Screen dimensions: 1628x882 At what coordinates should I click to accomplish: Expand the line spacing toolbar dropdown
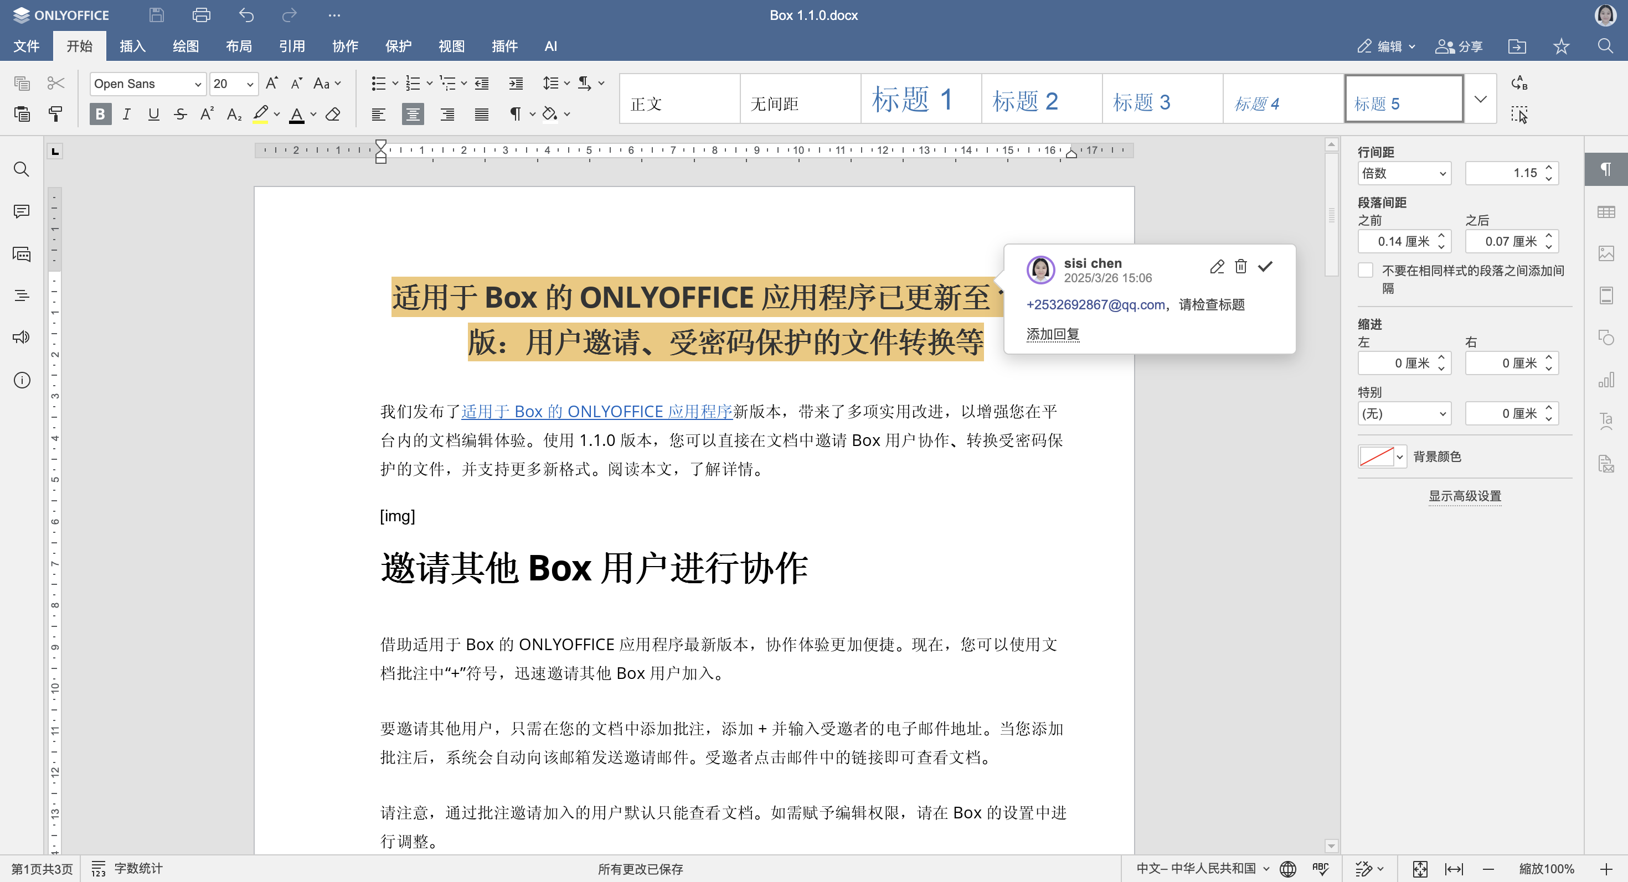click(x=567, y=84)
